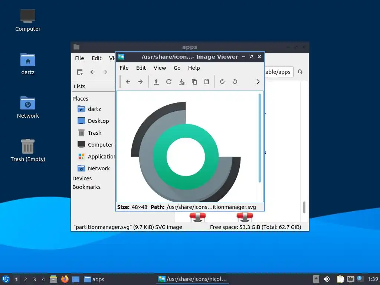Switch to workspace 1 in the pager

coord(16,279)
